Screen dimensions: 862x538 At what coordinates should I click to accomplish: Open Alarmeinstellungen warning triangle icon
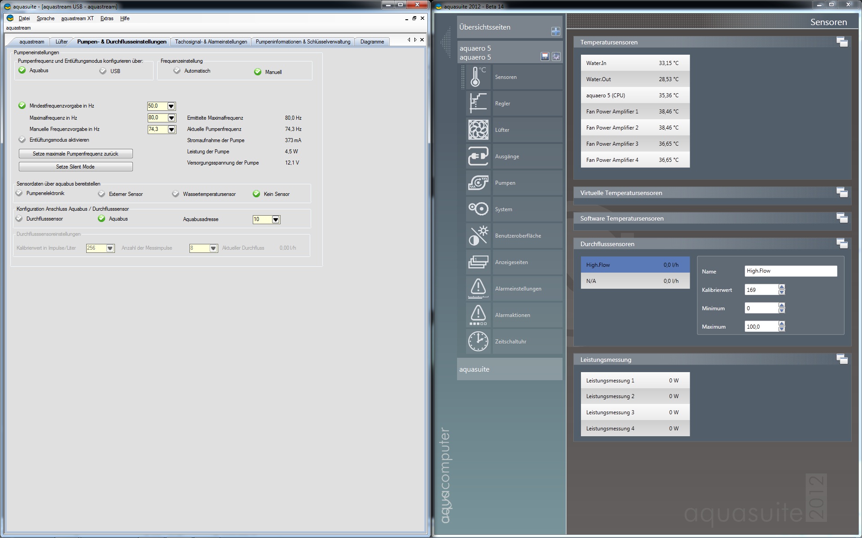(478, 289)
